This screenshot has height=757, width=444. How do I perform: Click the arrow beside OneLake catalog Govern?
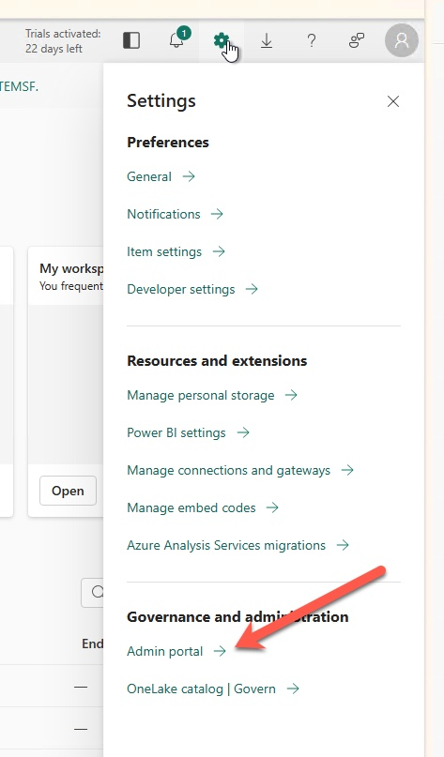tap(293, 689)
